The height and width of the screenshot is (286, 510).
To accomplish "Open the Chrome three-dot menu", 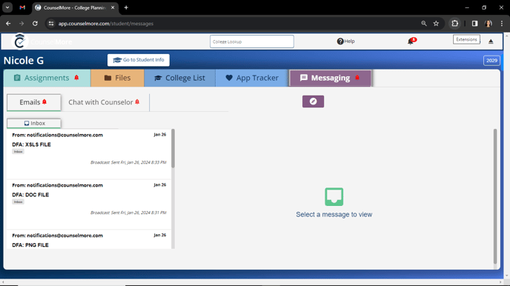I will click(x=502, y=24).
